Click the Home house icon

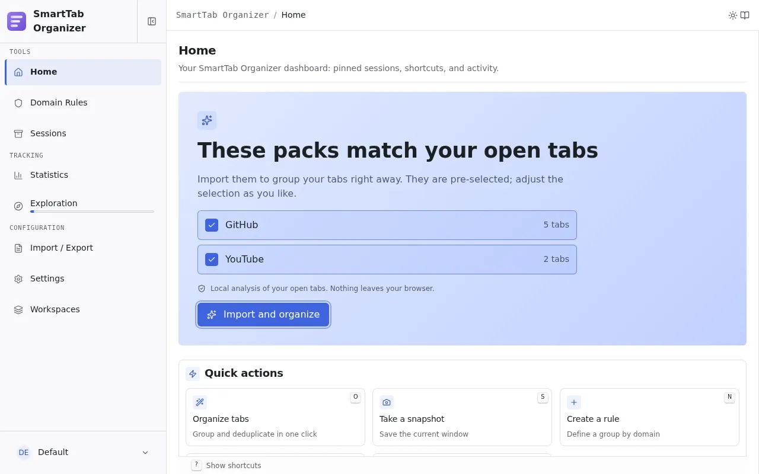pos(18,72)
